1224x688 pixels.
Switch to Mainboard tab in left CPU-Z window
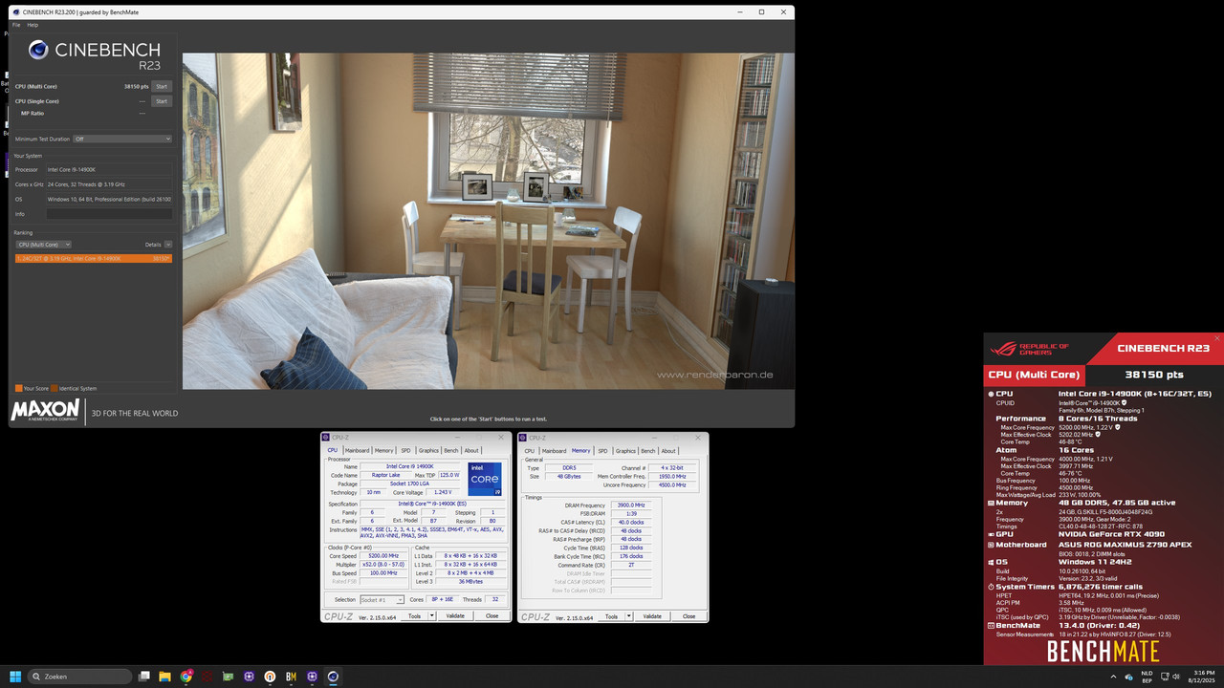tap(357, 450)
